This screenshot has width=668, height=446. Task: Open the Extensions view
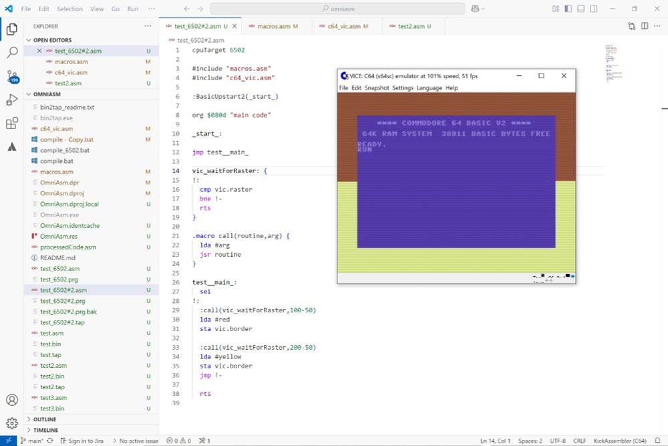click(x=12, y=123)
